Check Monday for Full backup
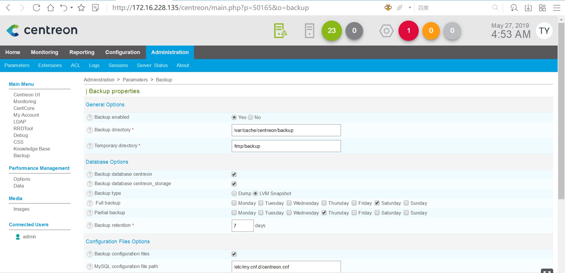Screen dimensions: 565x273 tap(234, 203)
